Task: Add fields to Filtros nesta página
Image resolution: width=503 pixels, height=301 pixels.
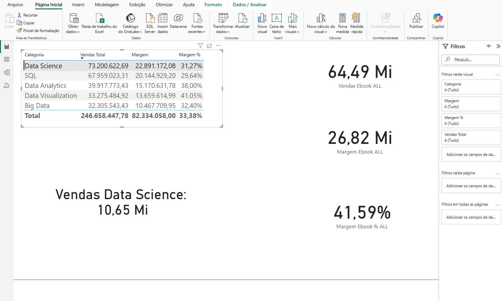Action: (471, 186)
